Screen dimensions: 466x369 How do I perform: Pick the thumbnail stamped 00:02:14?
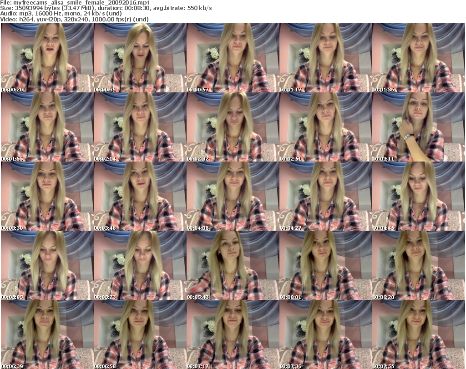point(140,127)
